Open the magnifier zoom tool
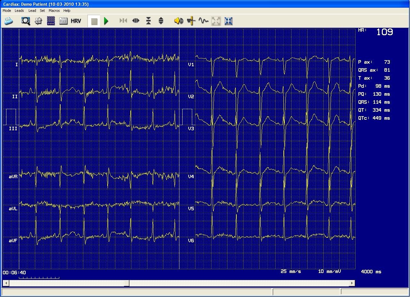 [x=26, y=21]
